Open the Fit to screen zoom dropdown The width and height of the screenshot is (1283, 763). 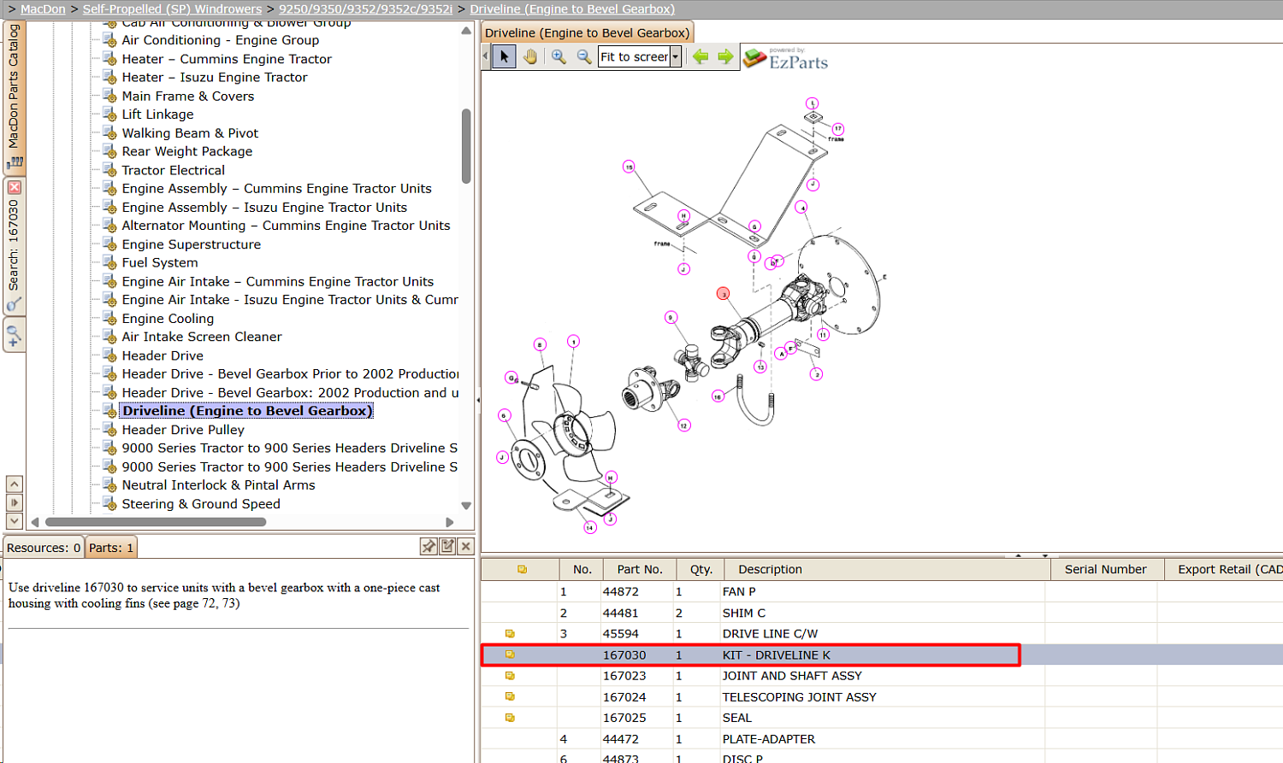click(x=675, y=57)
